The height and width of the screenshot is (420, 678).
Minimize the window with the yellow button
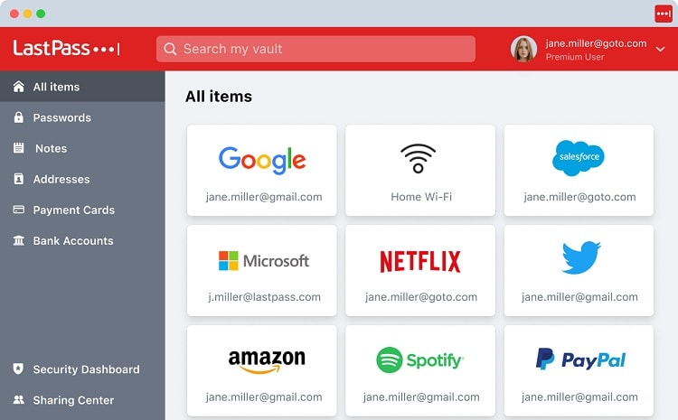point(28,14)
